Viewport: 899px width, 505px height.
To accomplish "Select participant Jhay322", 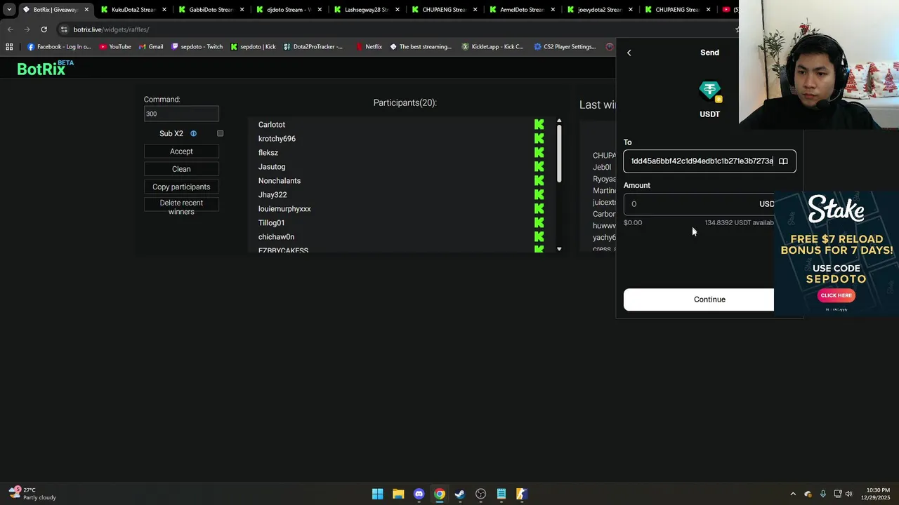I will coord(273,195).
